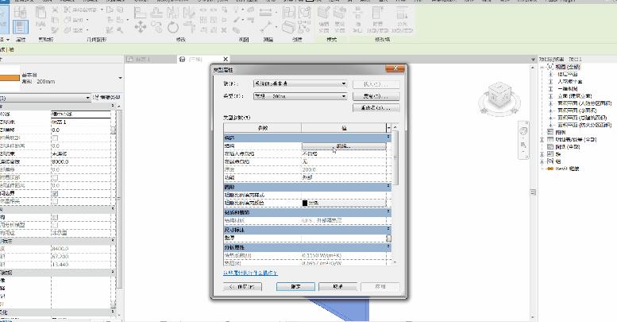Click the Type Properties dialog title bar icon
The width and height of the screenshot is (617, 322).
216,70
